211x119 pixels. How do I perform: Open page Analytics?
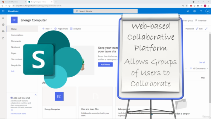(x=75, y=29)
